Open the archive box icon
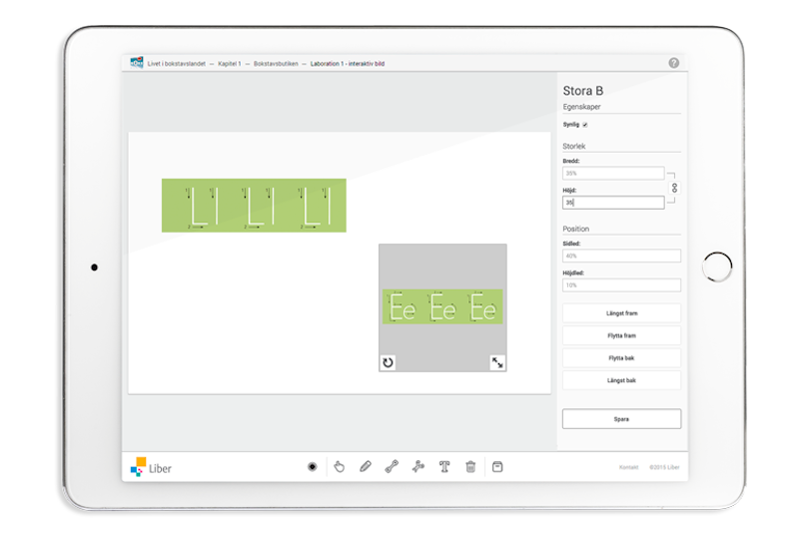The image size is (809, 536). [497, 466]
